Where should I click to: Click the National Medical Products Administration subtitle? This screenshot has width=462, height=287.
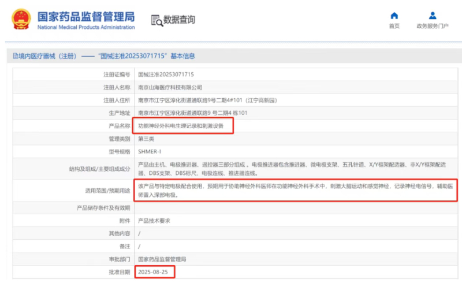click(85, 27)
